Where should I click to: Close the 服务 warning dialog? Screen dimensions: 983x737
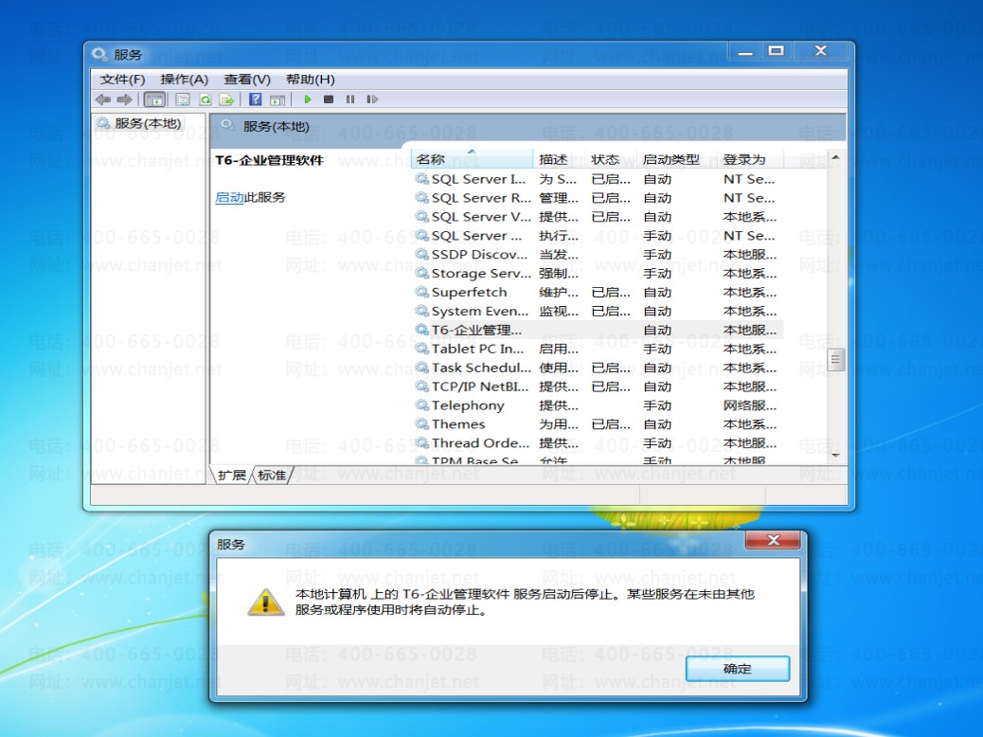[773, 540]
